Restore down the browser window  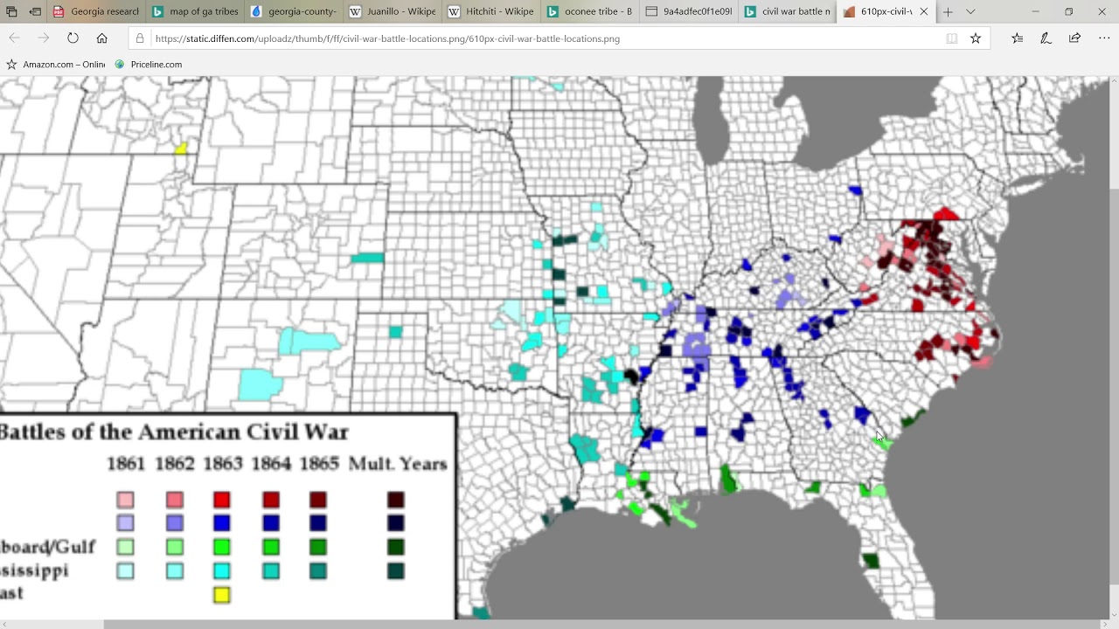point(1068,11)
